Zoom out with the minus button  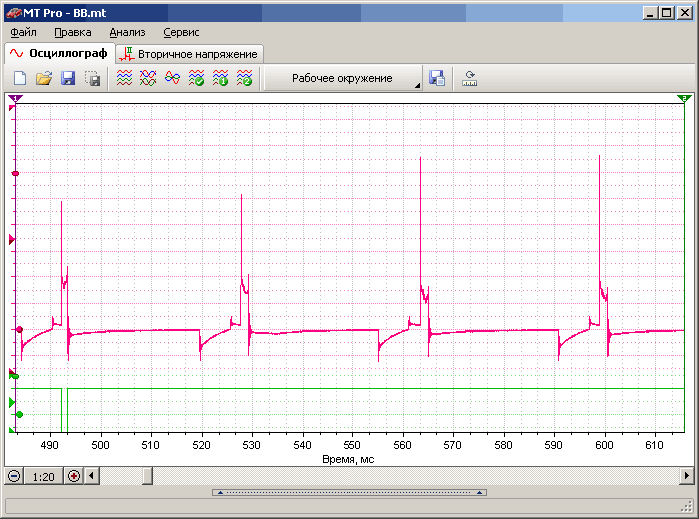coord(14,476)
